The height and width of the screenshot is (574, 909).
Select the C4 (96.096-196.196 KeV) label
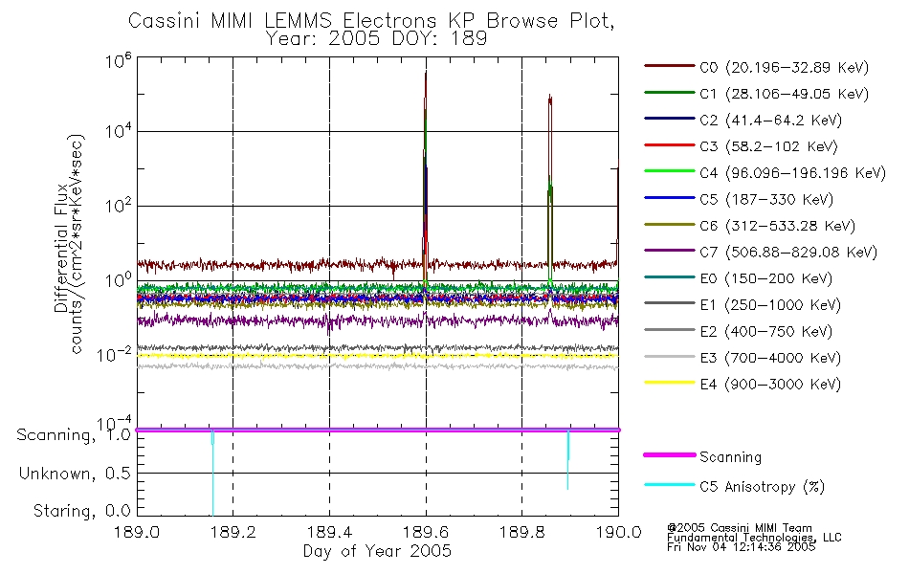[x=793, y=173]
